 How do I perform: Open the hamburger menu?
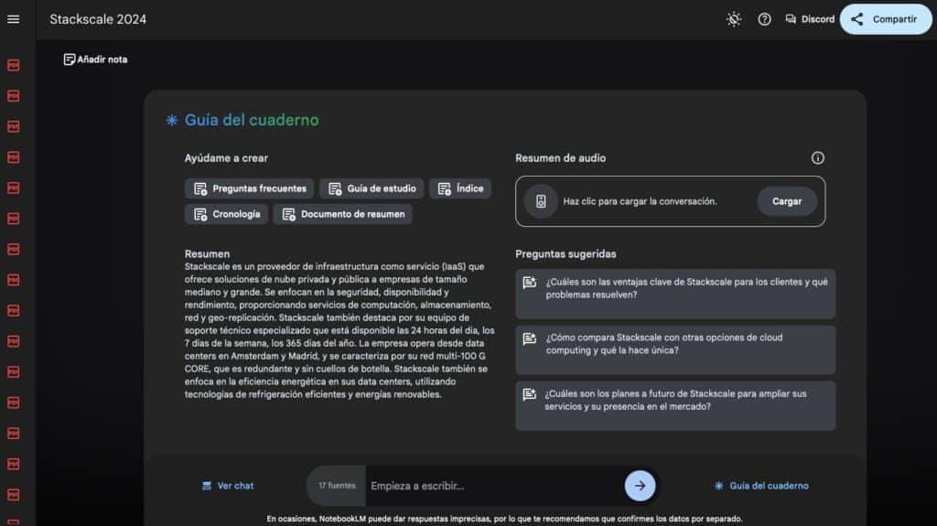(13, 19)
